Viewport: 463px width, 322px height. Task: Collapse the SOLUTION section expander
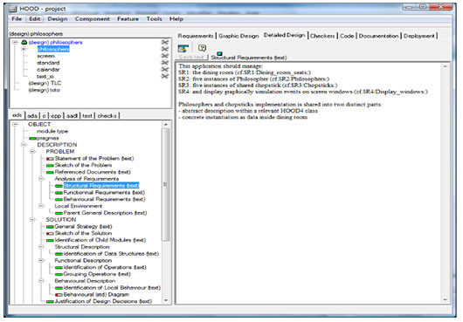[33, 220]
